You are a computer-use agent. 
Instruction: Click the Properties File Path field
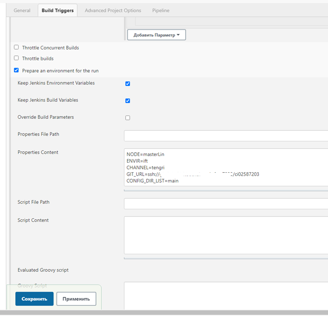226,136
